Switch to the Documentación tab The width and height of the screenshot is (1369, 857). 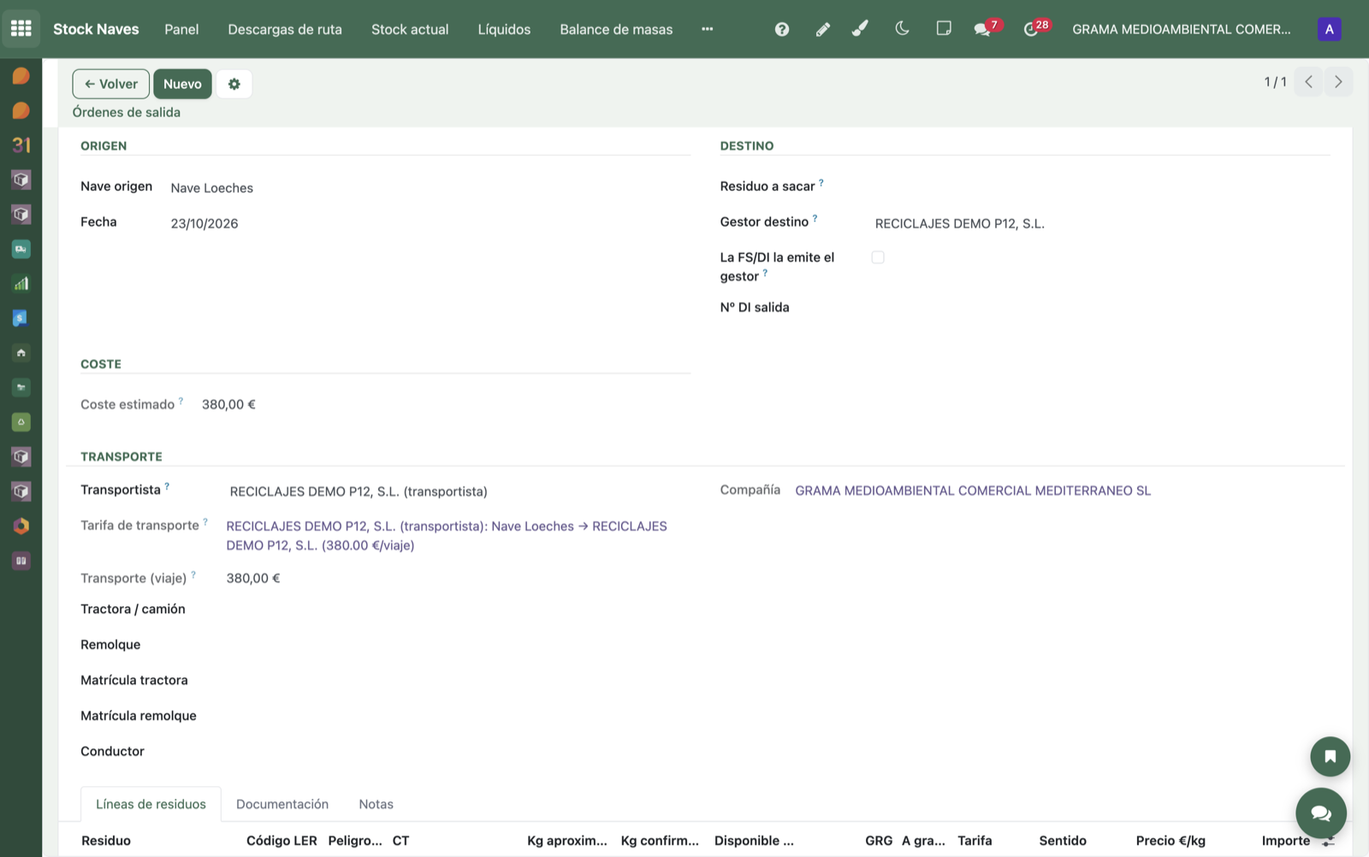click(282, 804)
